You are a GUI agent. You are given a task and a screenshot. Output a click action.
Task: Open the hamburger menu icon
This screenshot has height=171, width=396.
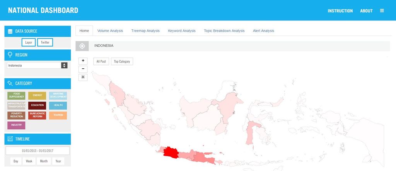coord(382,10)
